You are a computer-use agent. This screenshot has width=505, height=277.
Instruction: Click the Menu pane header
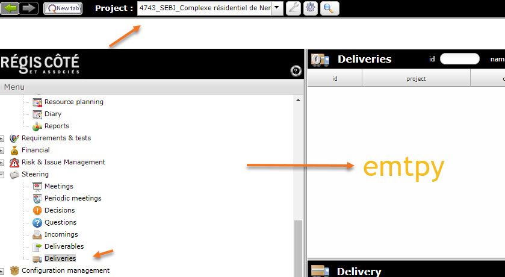click(151, 87)
